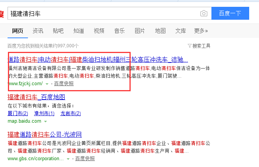
Task: Visit the www.gbs.cn/corporation... URL
Action: (x=35, y=159)
